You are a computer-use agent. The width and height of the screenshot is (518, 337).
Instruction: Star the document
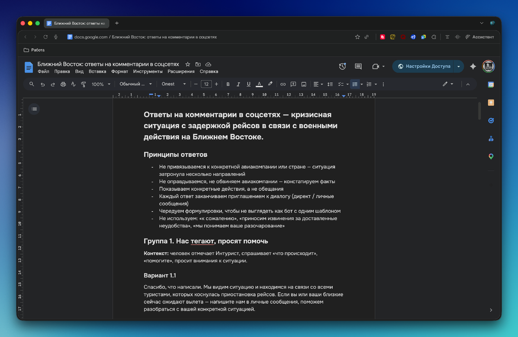[187, 64]
